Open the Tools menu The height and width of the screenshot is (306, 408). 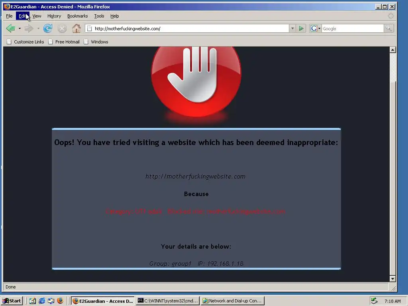coord(99,16)
